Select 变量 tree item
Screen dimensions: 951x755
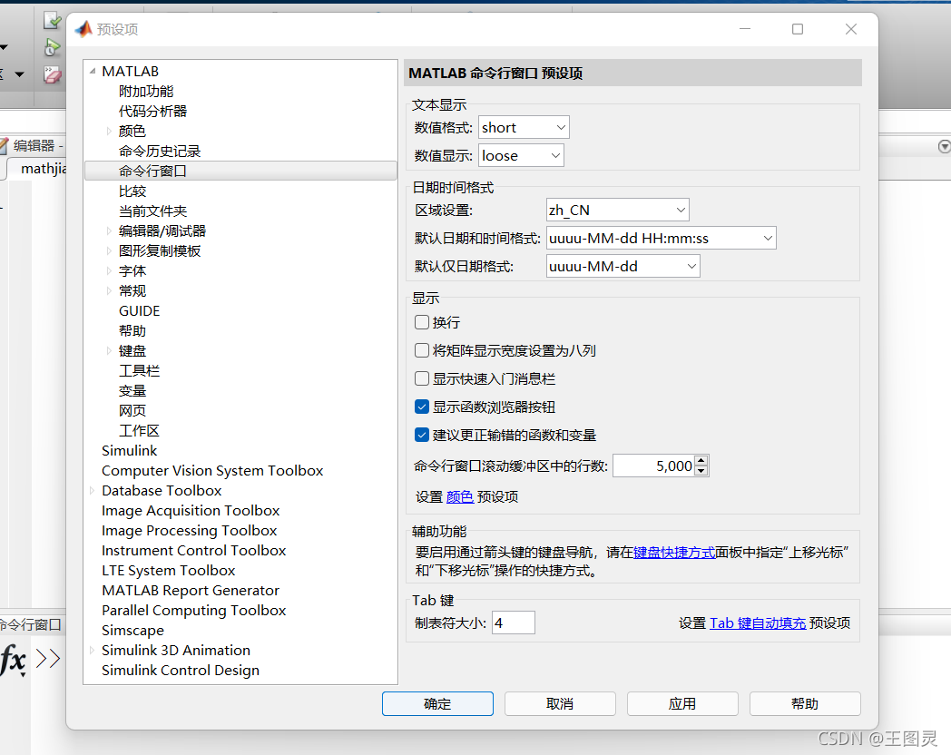click(x=132, y=390)
